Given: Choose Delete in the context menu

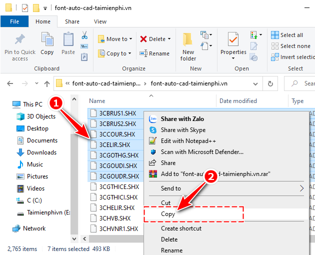Looking at the screenshot, I should [x=226, y=239].
